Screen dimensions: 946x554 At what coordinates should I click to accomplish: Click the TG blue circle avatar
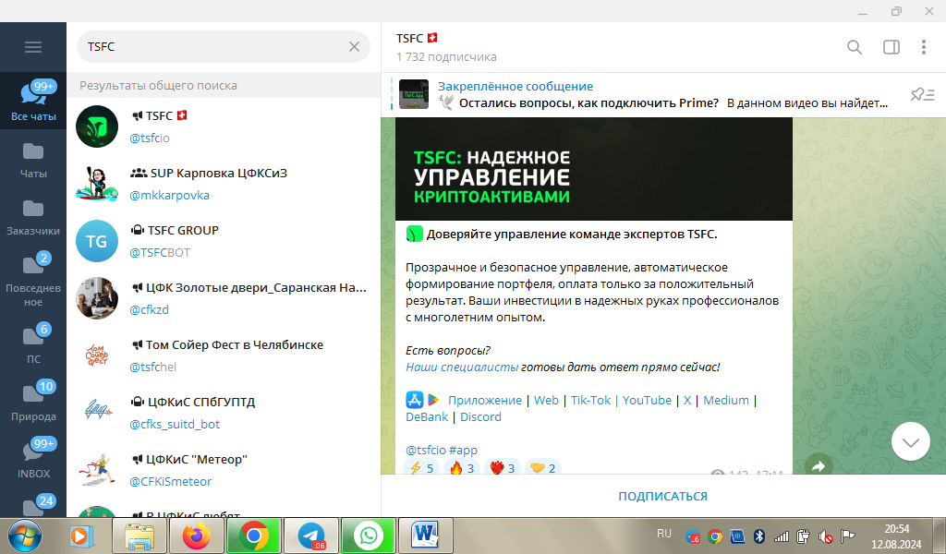(96, 241)
